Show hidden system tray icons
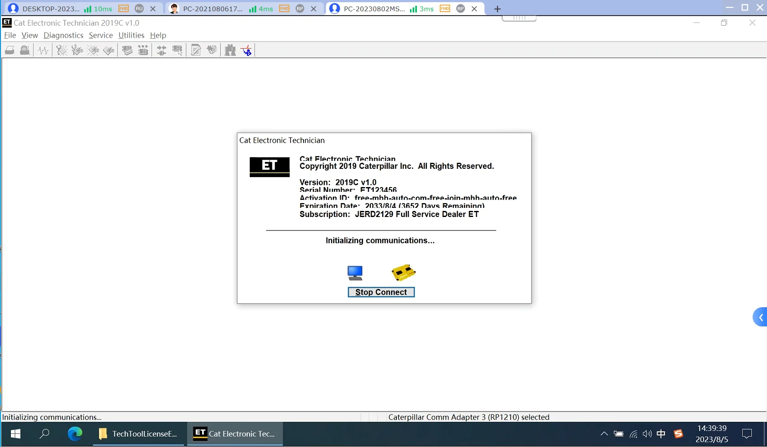Viewport: 767px width, 447px height. 604,434
